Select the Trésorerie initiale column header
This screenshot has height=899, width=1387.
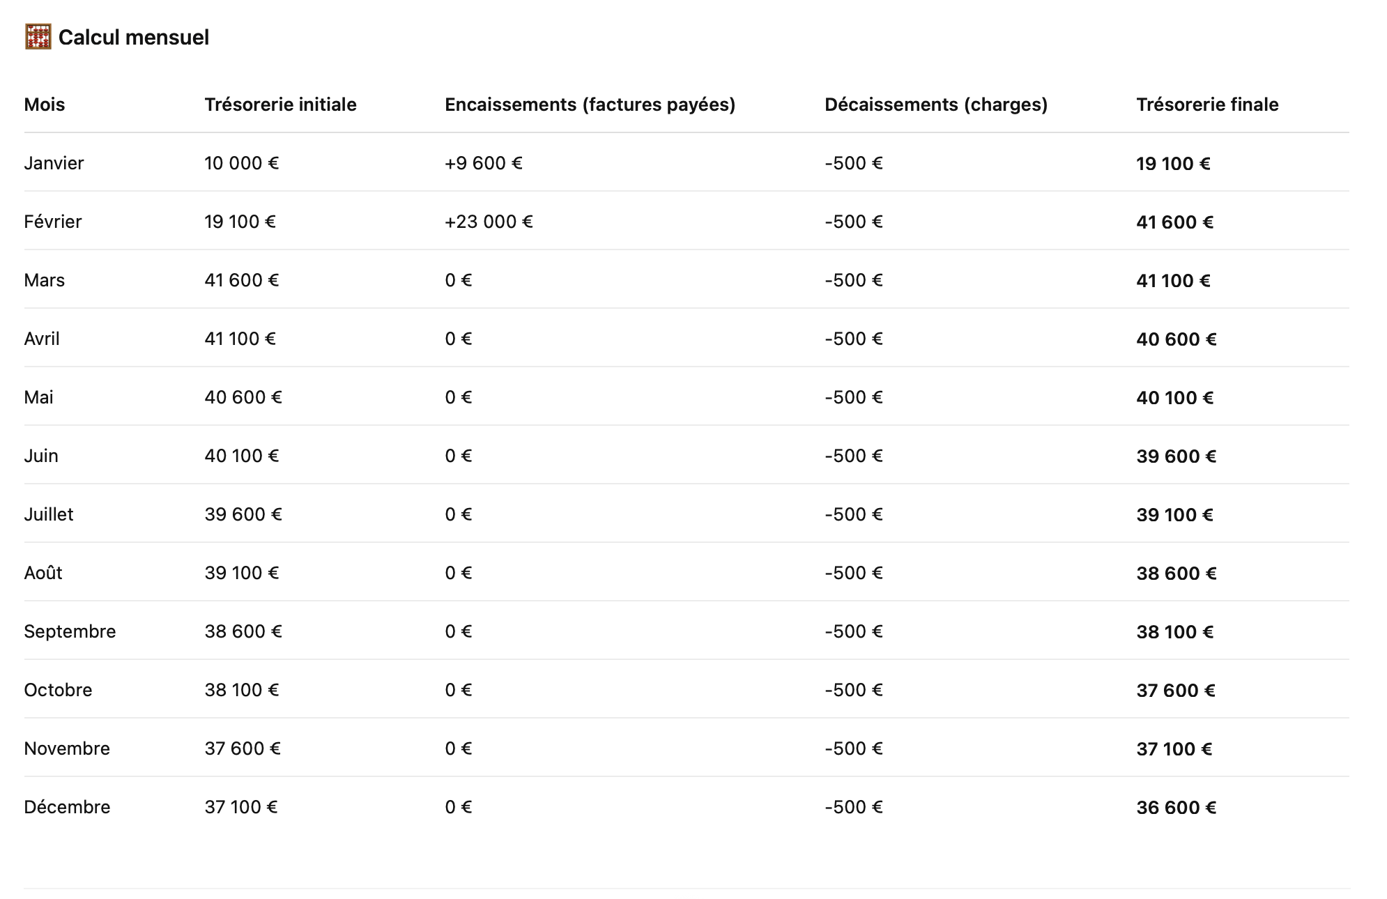point(280,105)
